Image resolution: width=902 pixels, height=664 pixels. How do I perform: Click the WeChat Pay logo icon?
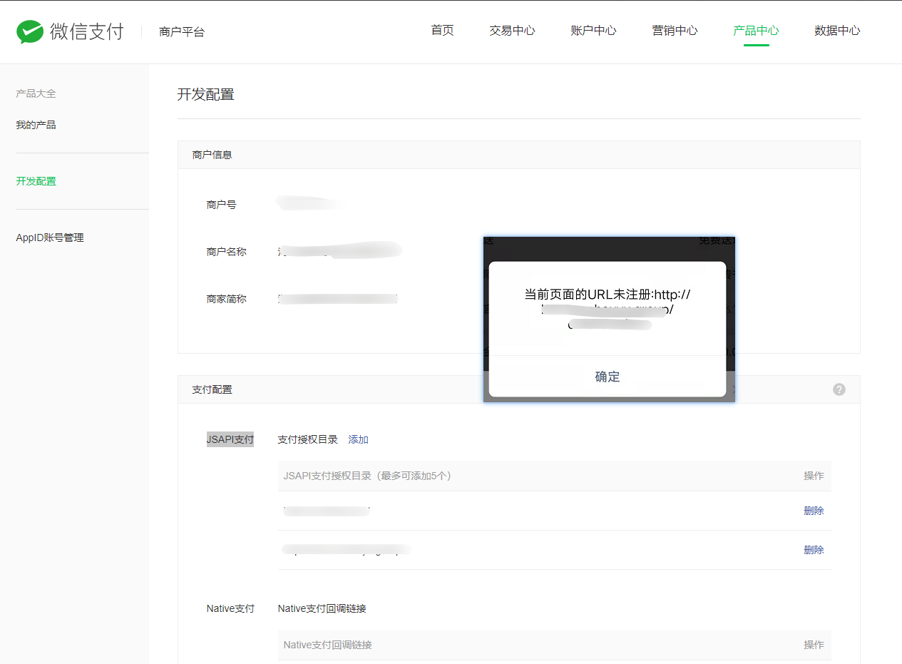point(30,31)
